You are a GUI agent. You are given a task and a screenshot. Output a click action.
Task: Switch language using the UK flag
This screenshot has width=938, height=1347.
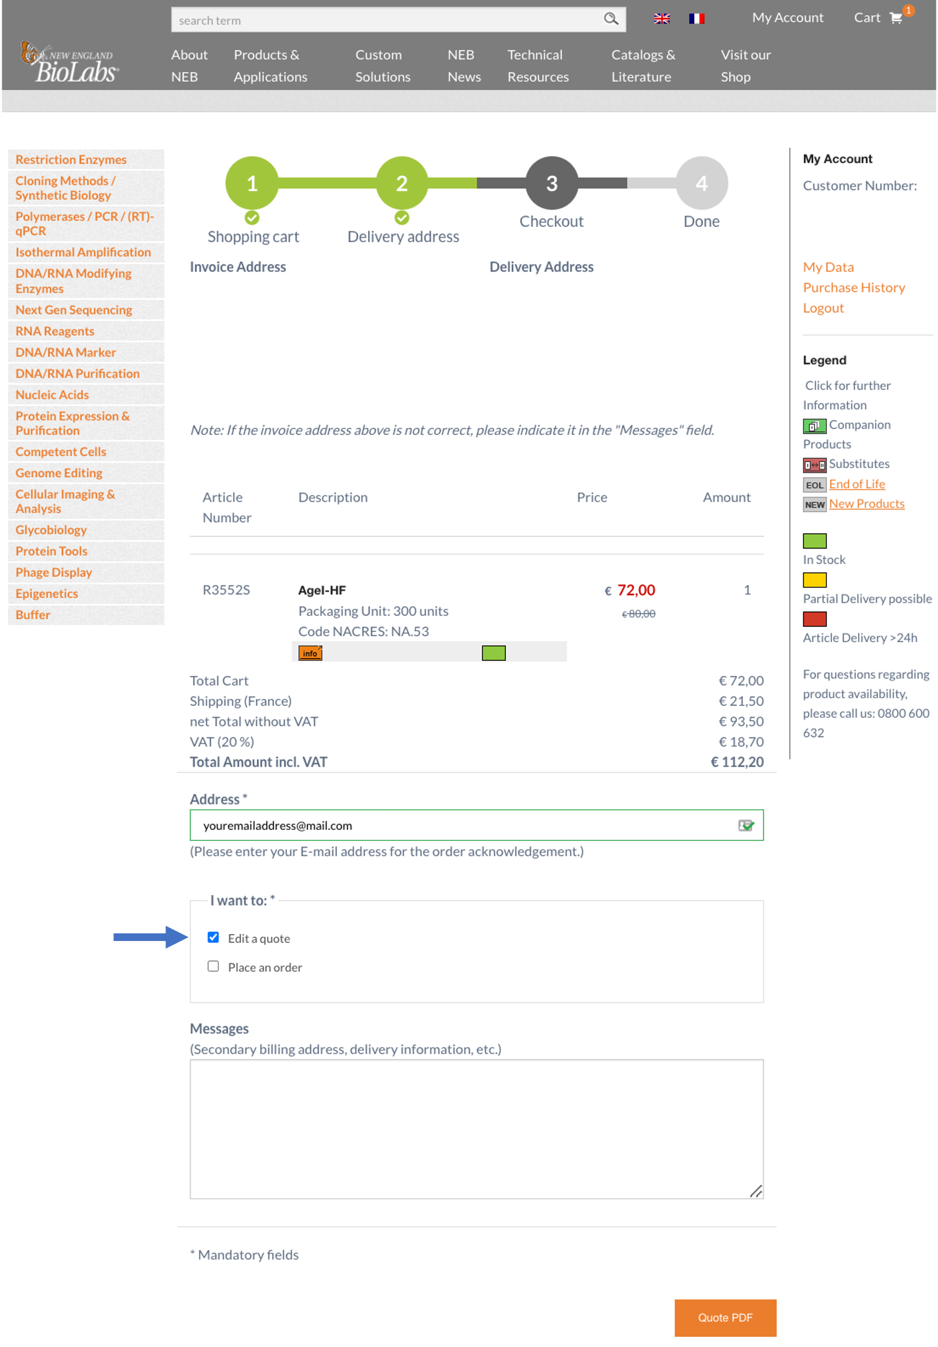661,19
